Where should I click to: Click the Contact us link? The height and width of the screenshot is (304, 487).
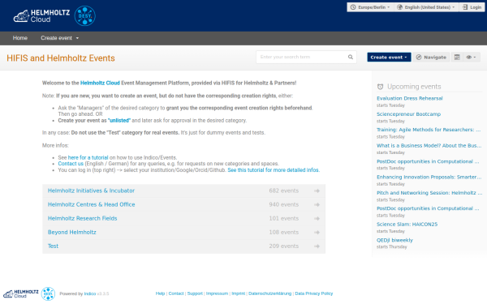(x=71, y=164)
